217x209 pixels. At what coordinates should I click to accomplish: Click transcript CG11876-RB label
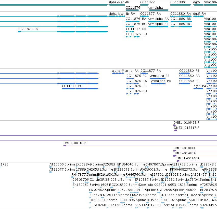[x=136, y=29]
